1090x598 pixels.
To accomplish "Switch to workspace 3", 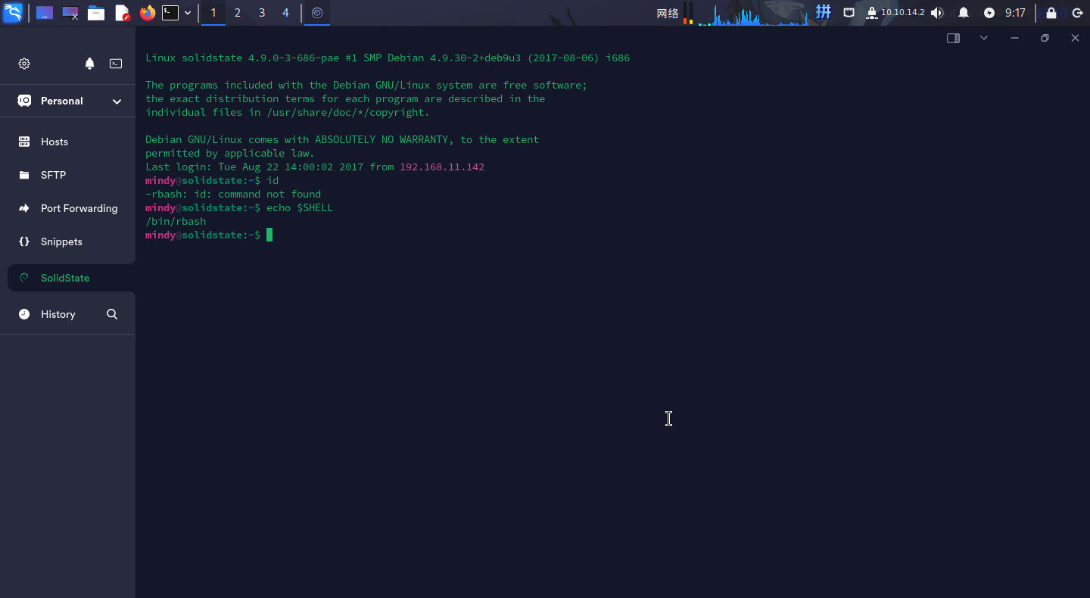I will [x=262, y=13].
